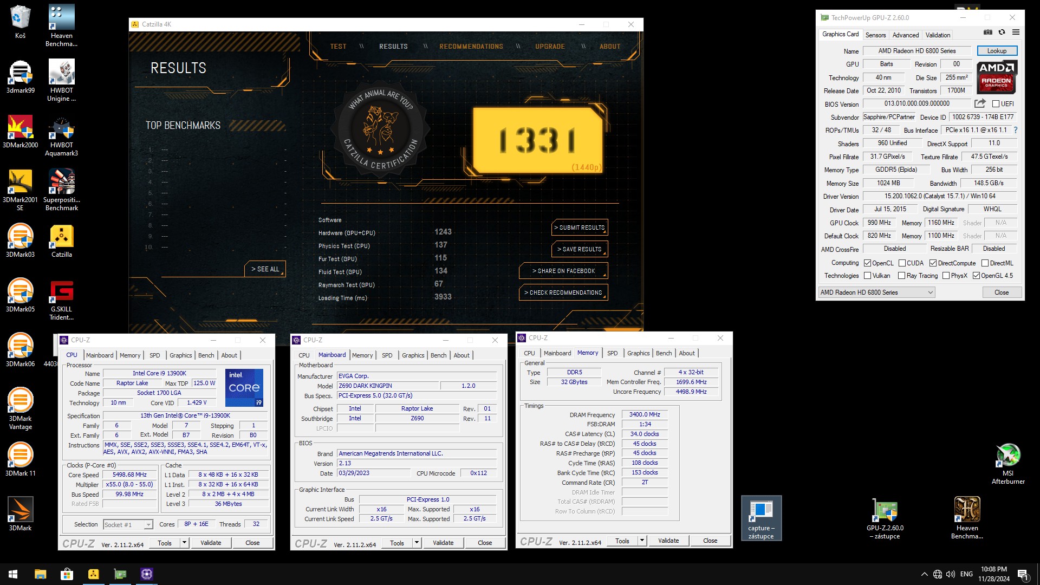This screenshot has width=1040, height=585.
Task: Click the taskbar clock showing 10:08 PM
Action: pyautogui.click(x=993, y=574)
